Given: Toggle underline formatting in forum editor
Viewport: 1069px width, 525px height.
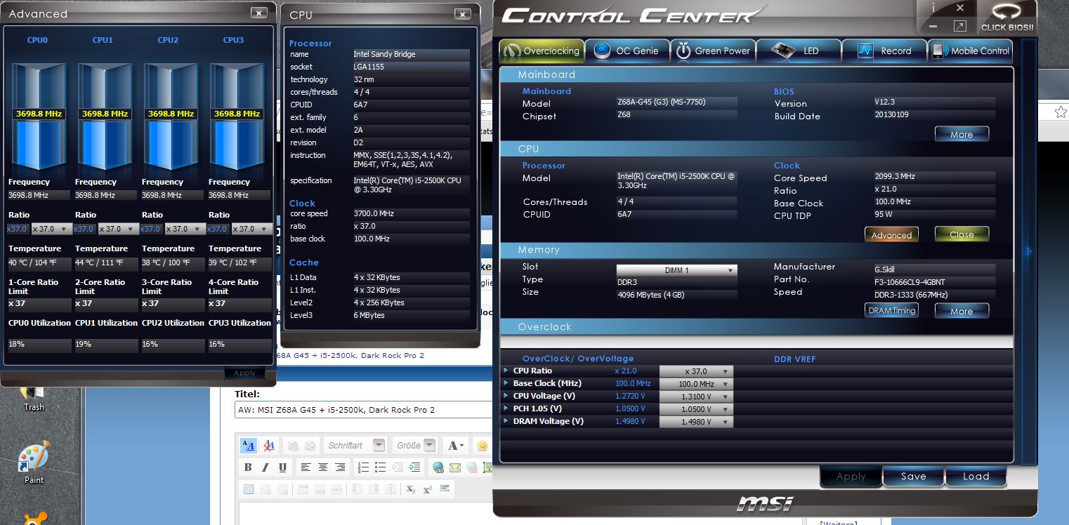Looking at the screenshot, I should coord(282,467).
